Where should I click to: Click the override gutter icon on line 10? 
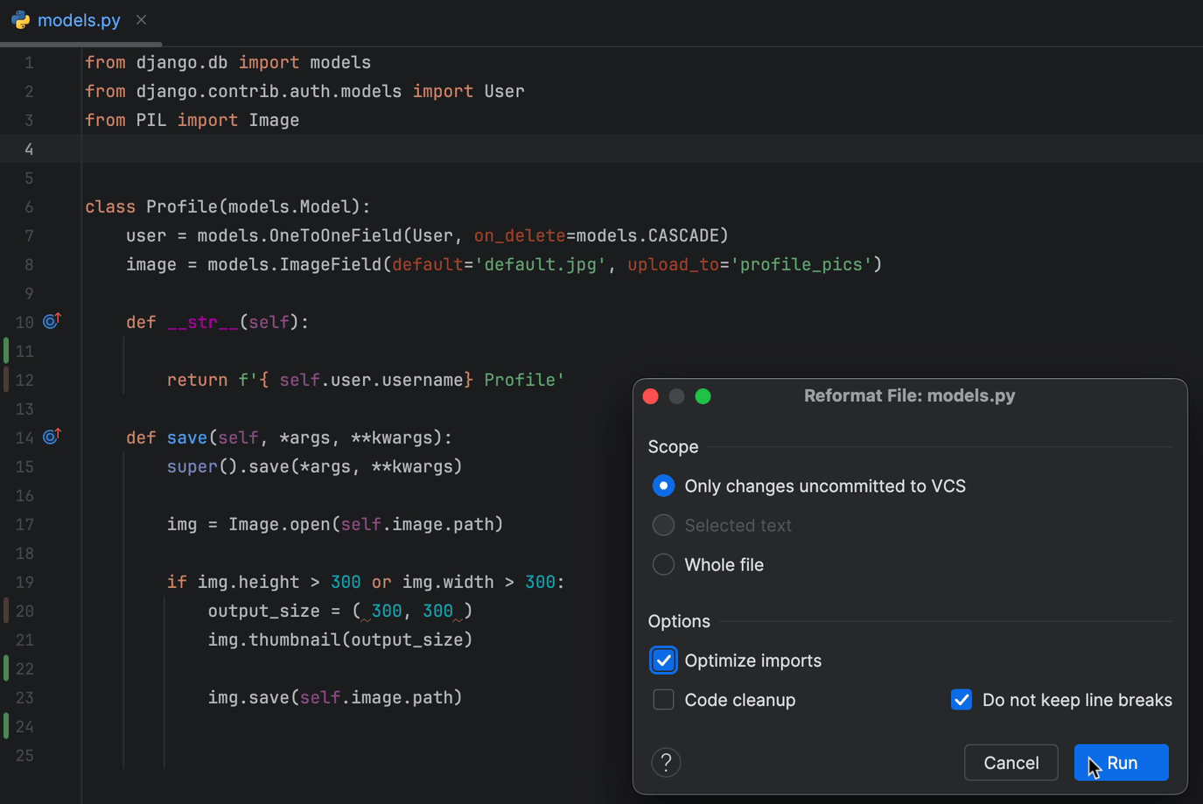(x=52, y=321)
